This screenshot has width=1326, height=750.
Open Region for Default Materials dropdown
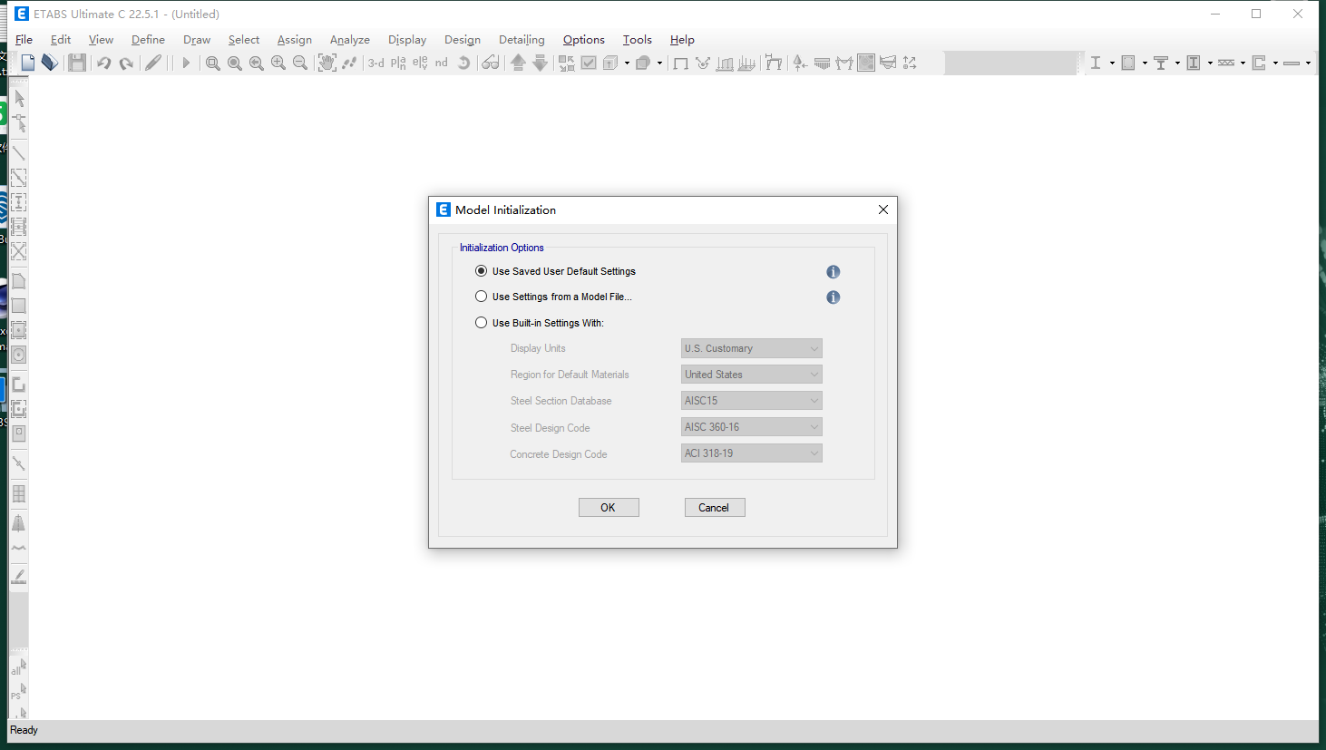(x=752, y=375)
